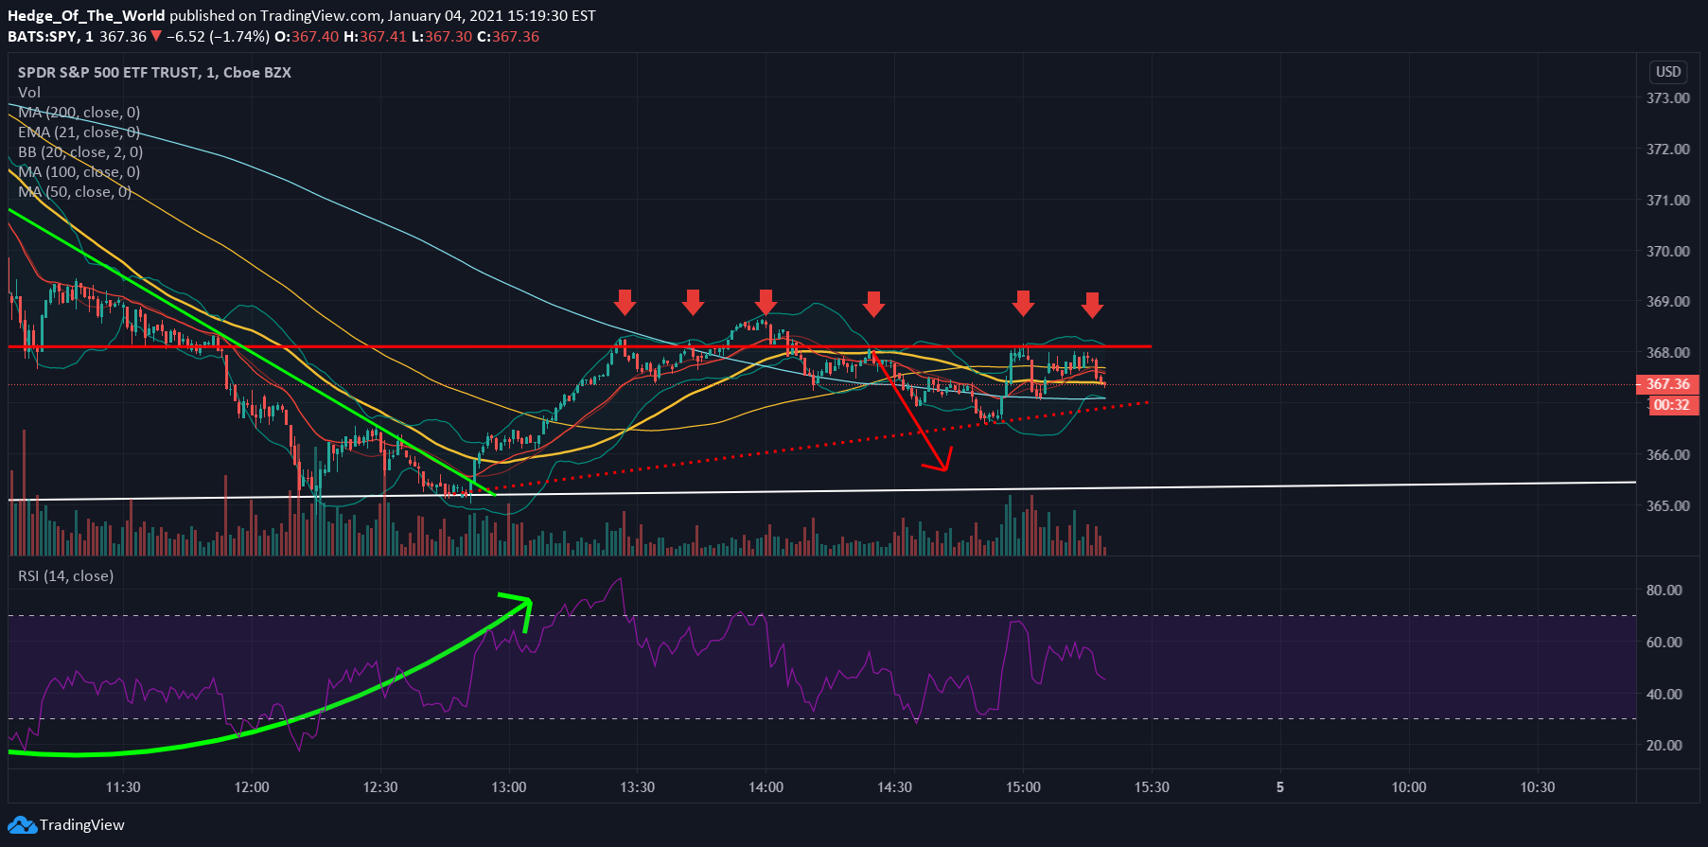The width and height of the screenshot is (1708, 847).
Task: Click the 14:00 time axis label
Action: pyautogui.click(x=766, y=787)
